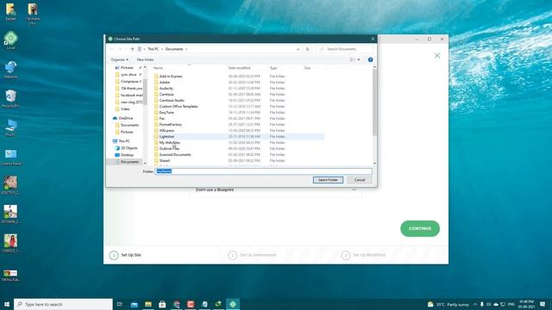Sort by the Date modified column header
Viewport: 552px width, 310px height.
click(240, 68)
